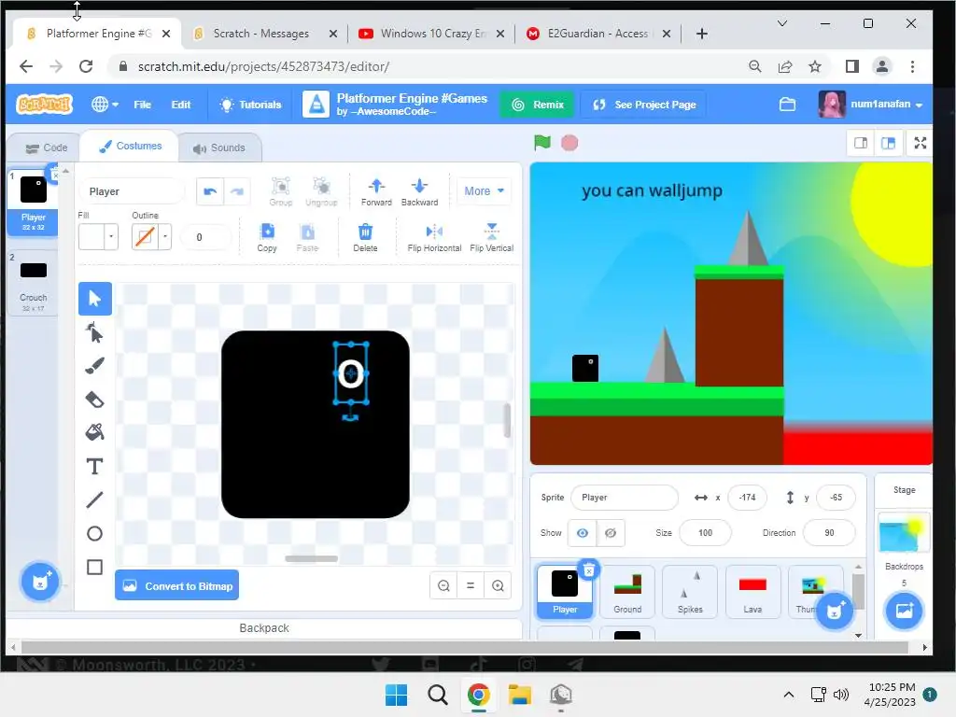Open Chrome tab search chevron
Image resolution: width=956 pixels, height=717 pixels.
click(782, 23)
